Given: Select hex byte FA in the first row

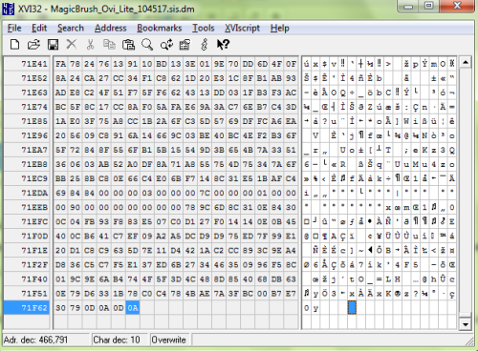Looking at the screenshot, I should pyautogui.click(x=60, y=64).
